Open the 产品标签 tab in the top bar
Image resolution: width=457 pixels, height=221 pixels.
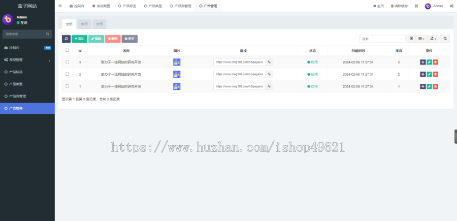click(x=127, y=6)
